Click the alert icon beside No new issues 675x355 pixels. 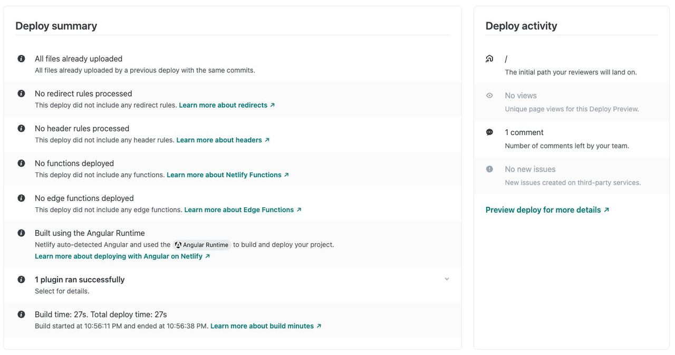[x=489, y=169]
